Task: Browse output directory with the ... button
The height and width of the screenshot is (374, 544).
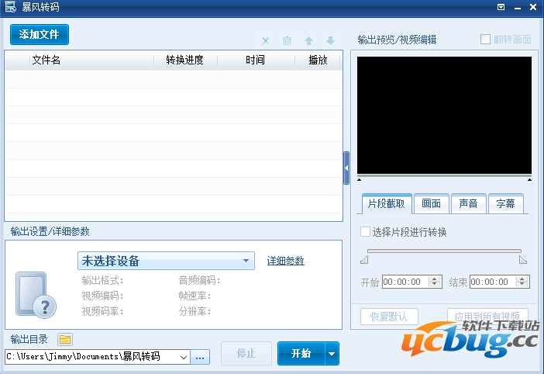Action: pos(200,357)
